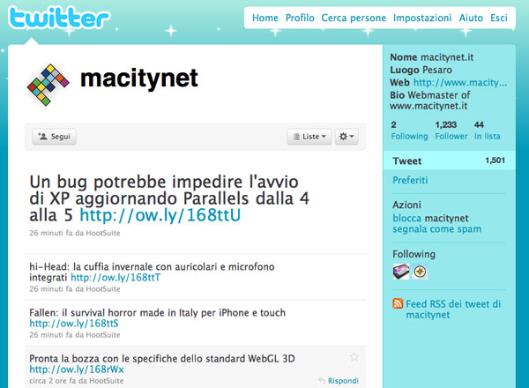Click the 'Luogo Pesaro' text
Screen dimensions: 529x388
(x=421, y=70)
